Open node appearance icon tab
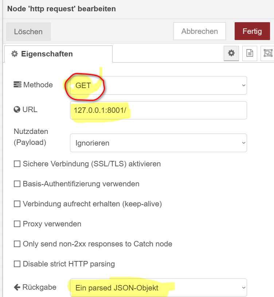The width and height of the screenshot is (274, 297). tap(268, 53)
